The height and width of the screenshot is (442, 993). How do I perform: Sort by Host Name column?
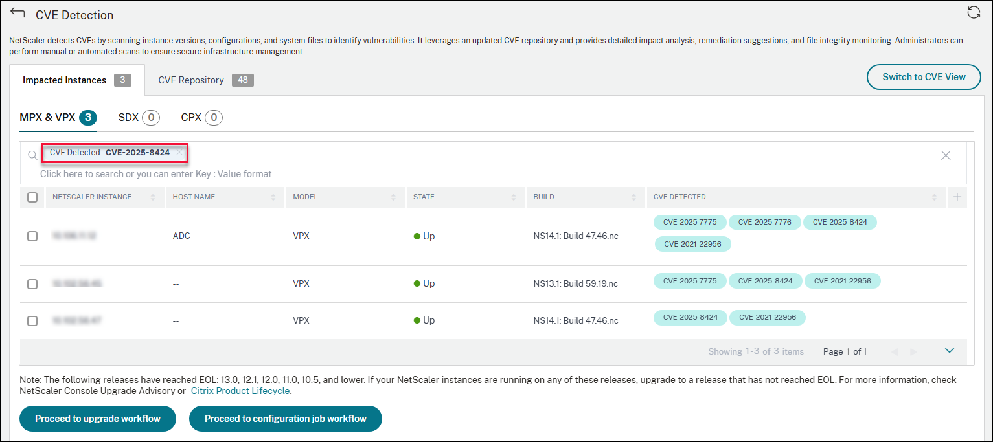pyautogui.click(x=273, y=197)
